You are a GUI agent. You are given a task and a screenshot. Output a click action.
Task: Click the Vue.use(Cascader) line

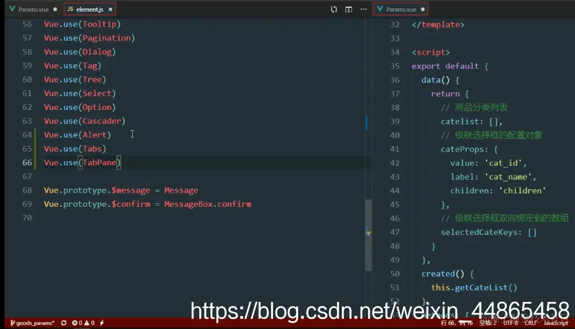coord(85,121)
